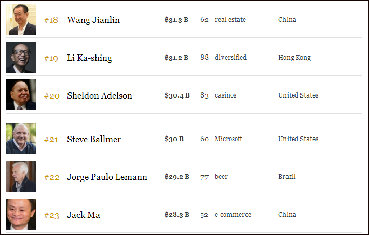Click the casinos source label
Screen dimensions: 369x235
(x=225, y=95)
